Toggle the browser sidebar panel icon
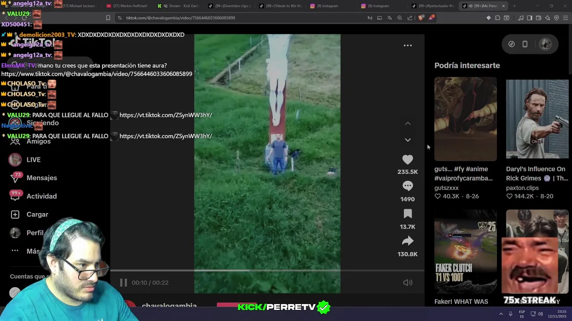The height and width of the screenshot is (321, 572). coord(530,18)
